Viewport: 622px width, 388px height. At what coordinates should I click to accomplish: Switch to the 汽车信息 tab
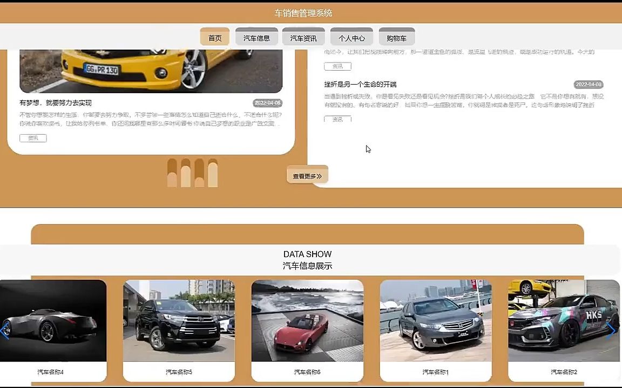coord(256,38)
